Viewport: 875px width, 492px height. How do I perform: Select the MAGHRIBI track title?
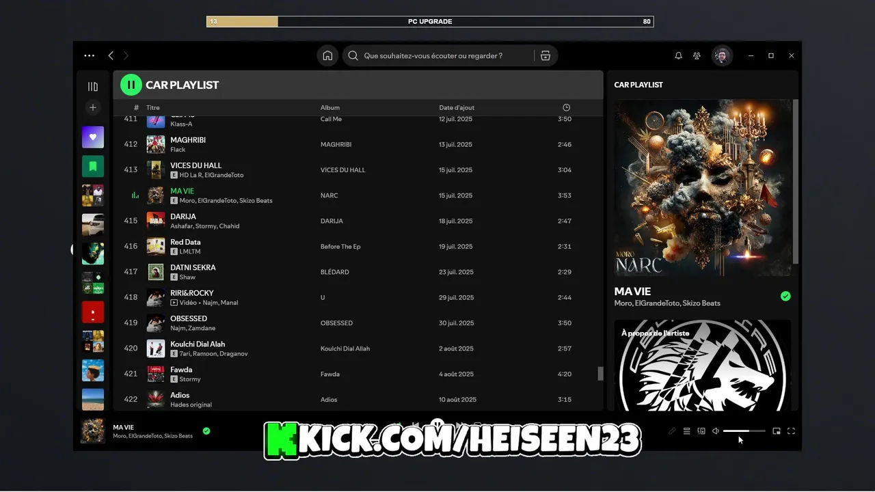[188, 140]
